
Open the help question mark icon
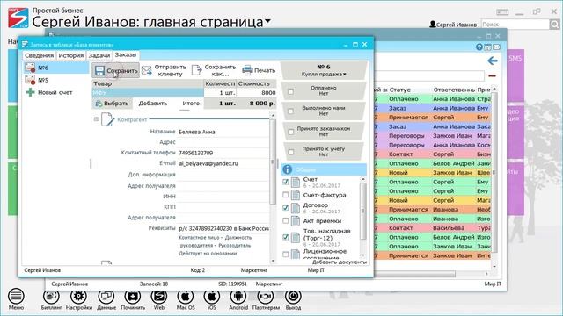[479, 47]
